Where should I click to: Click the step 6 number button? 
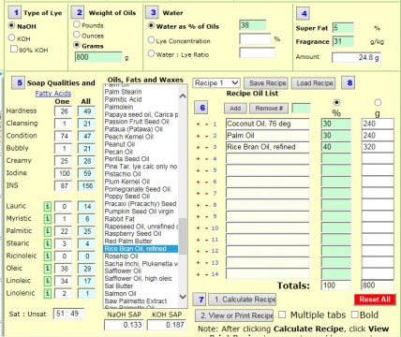point(201,108)
